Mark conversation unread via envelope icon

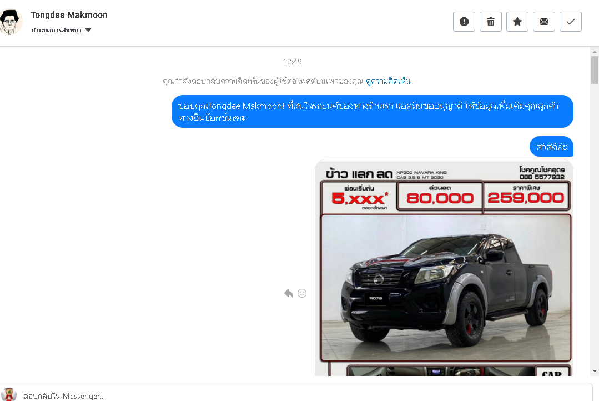pos(544,22)
